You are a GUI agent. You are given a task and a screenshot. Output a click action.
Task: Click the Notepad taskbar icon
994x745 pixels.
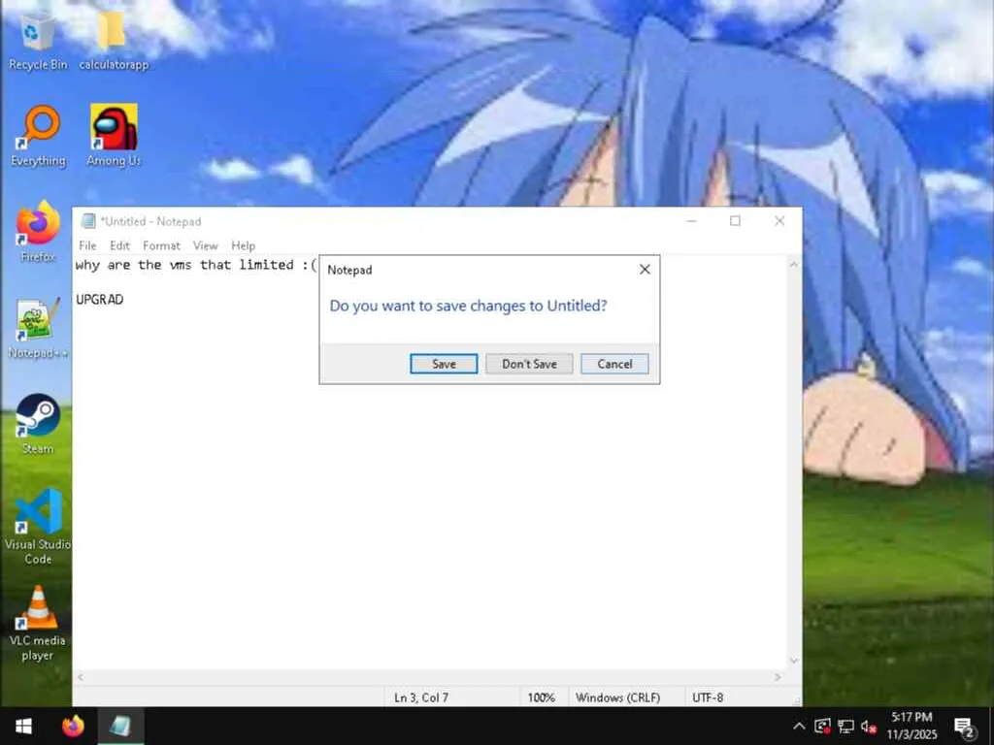click(120, 726)
